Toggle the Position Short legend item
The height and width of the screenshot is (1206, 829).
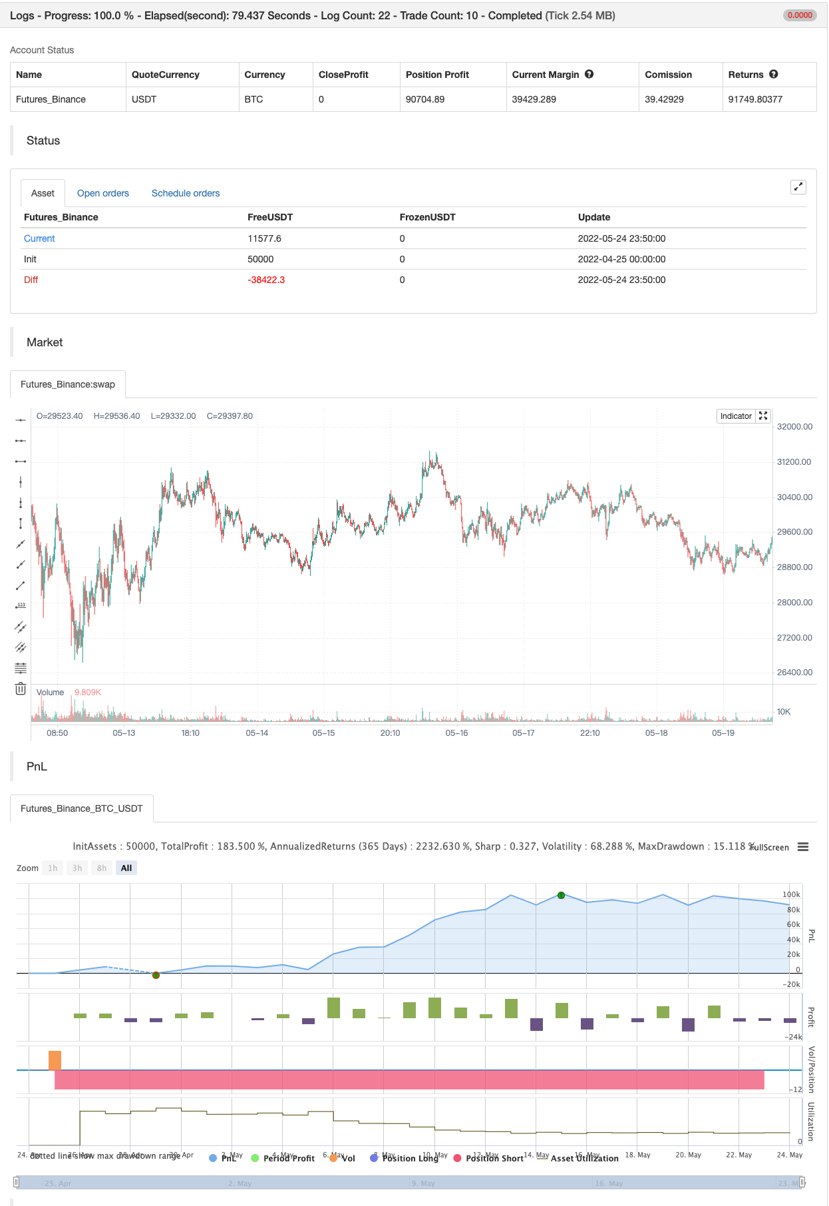click(x=488, y=1158)
